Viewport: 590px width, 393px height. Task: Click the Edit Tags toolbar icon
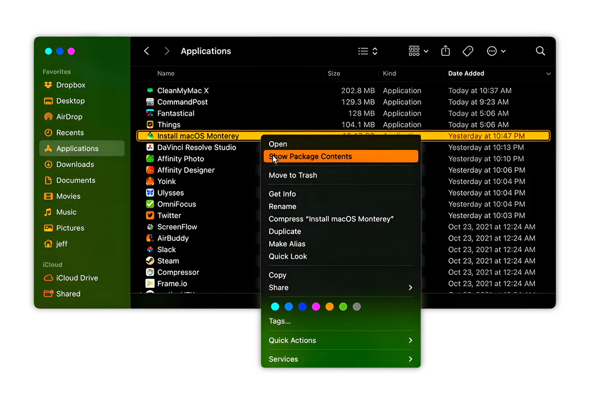point(468,51)
